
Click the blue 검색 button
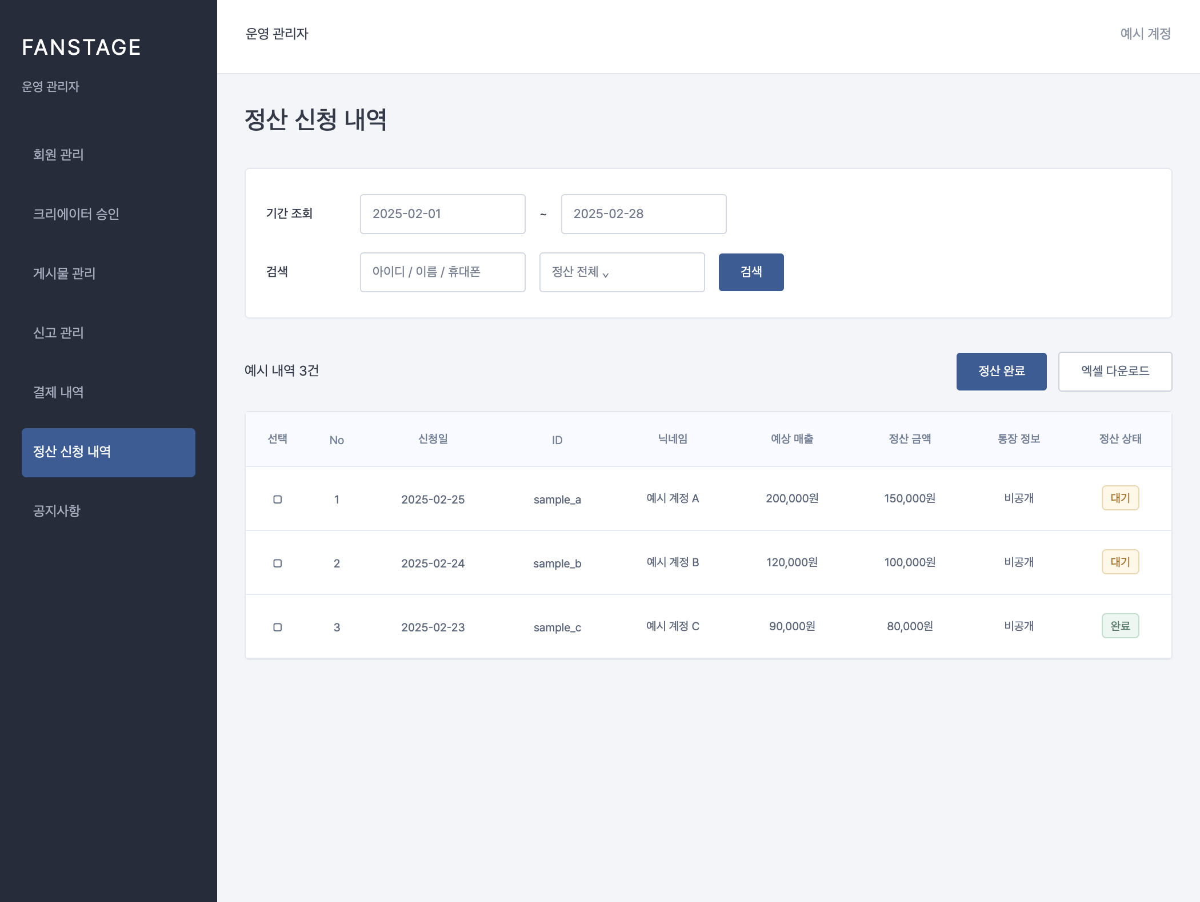tap(751, 272)
